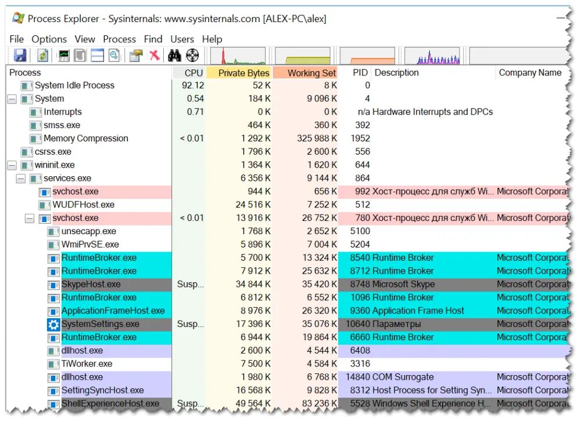Open the View menu
Image resolution: width=581 pixels, height=422 pixels.
tap(85, 39)
